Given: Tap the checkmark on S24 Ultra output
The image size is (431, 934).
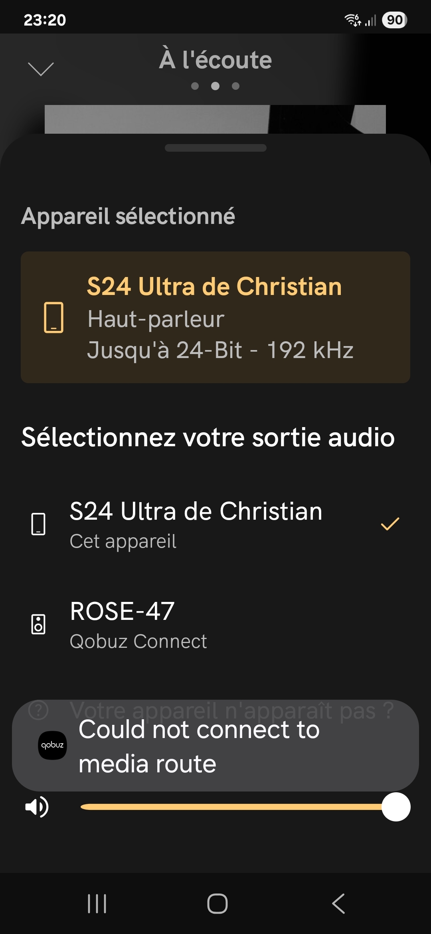Looking at the screenshot, I should [x=390, y=524].
